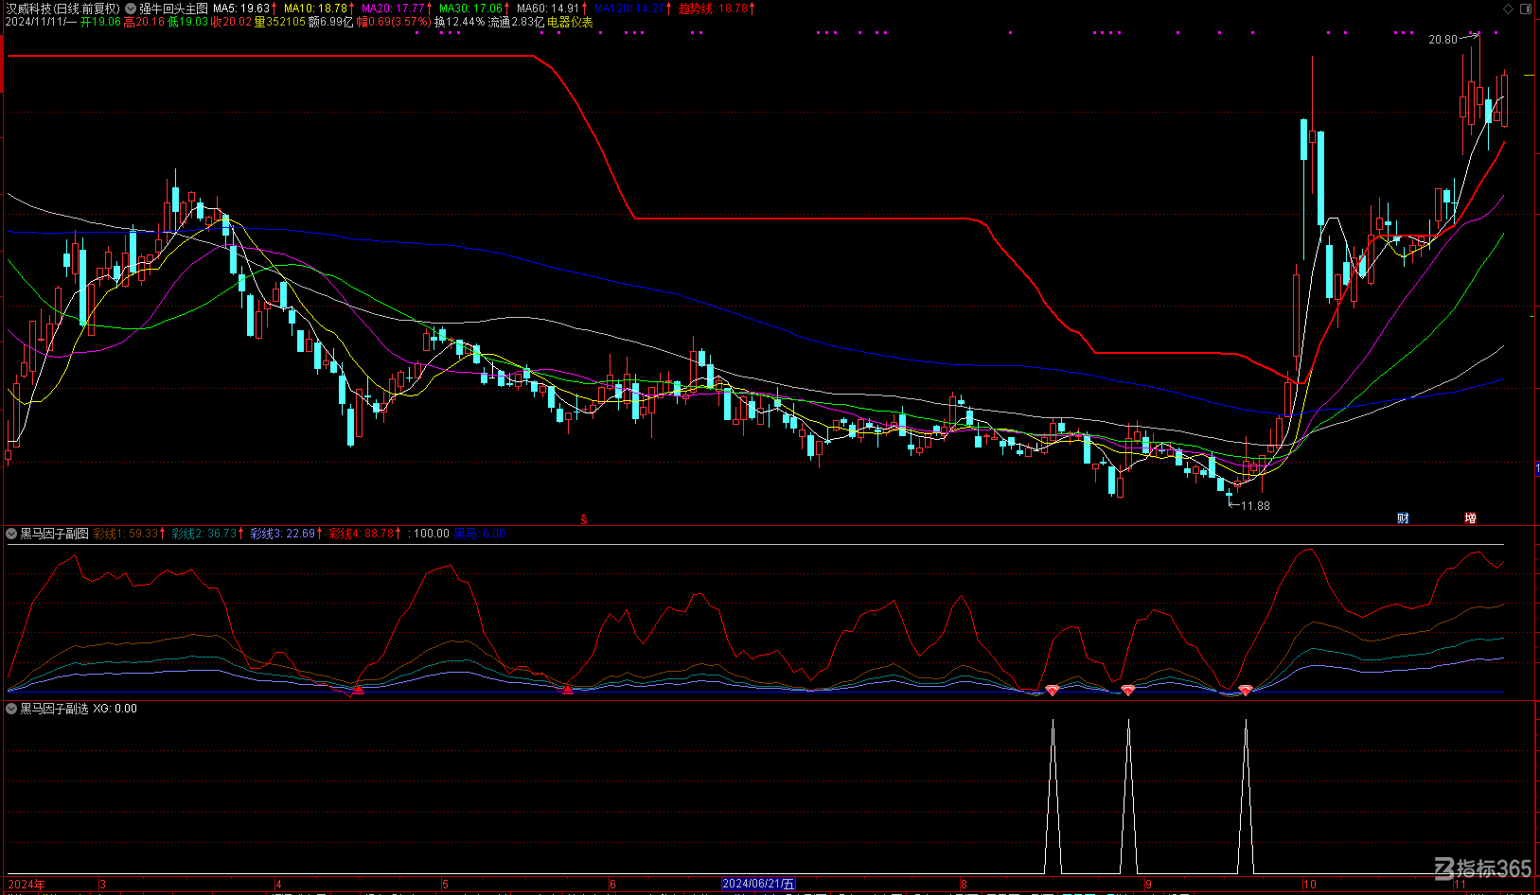Click the 2024年 label on the time axis
This screenshot has width=1540, height=895.
pos(26,886)
